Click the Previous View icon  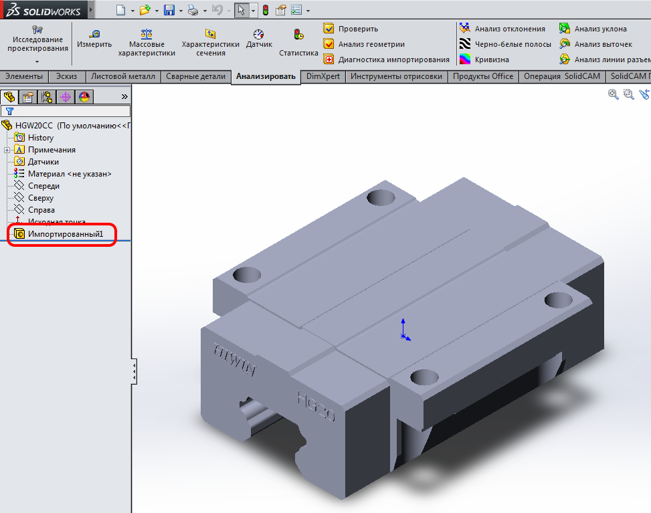[x=644, y=94]
